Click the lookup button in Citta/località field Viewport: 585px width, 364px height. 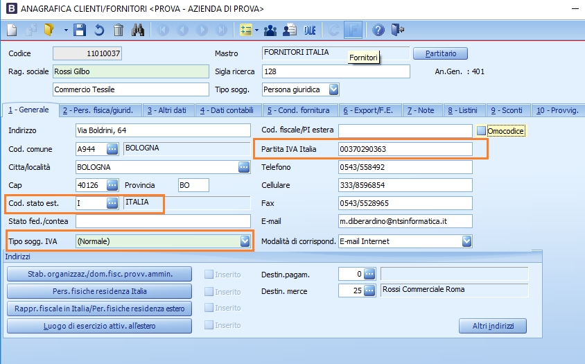click(244, 167)
